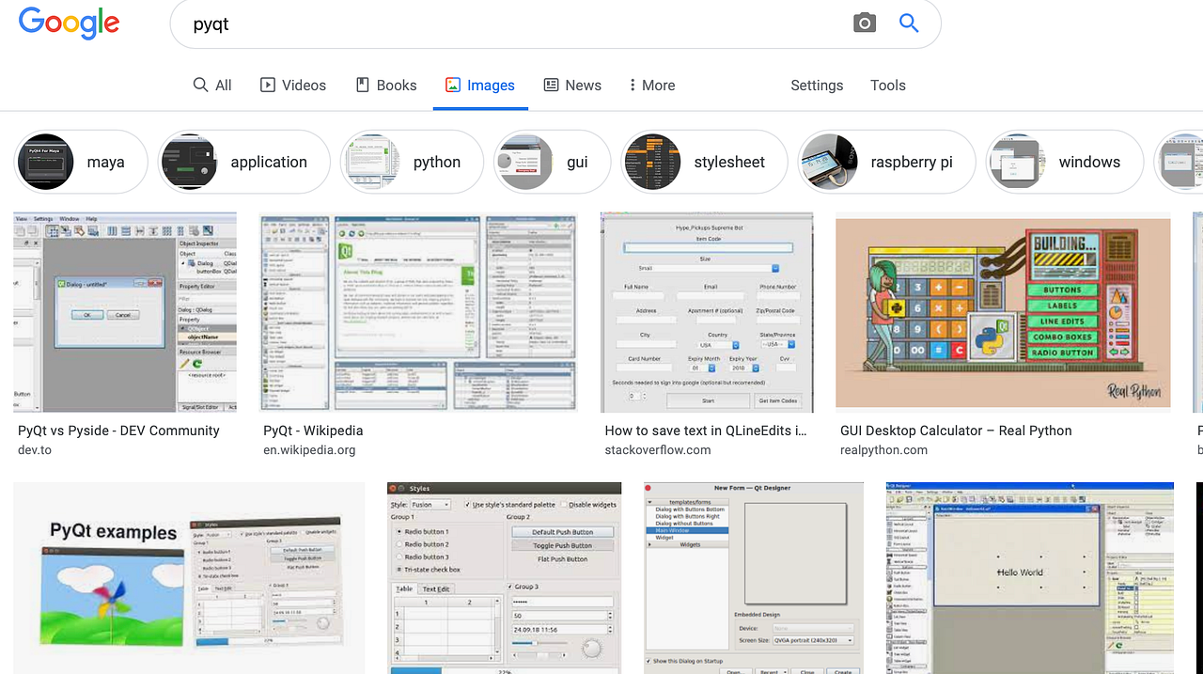Click the pyqt search input field
This screenshot has width=1203, height=674.
[x=512, y=24]
